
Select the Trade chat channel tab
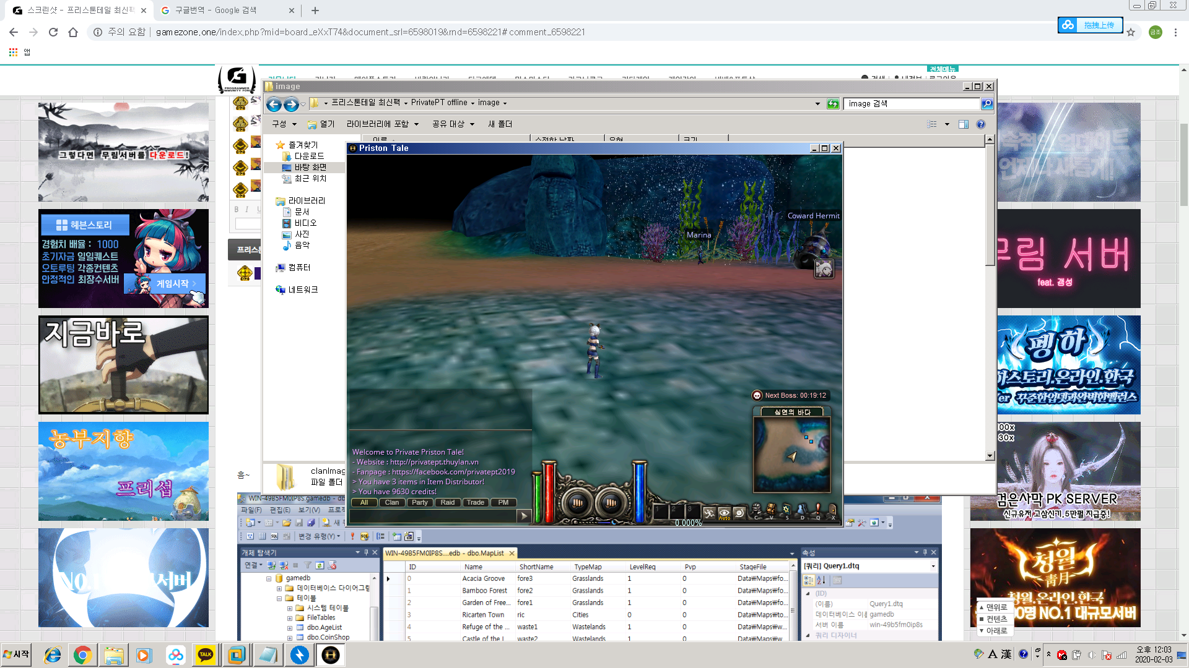[476, 502]
